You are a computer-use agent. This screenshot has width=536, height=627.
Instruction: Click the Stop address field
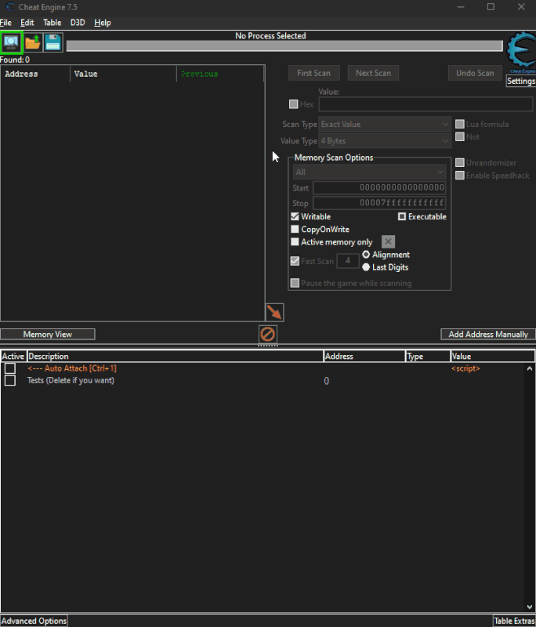click(x=379, y=203)
